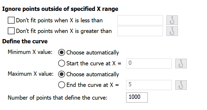This screenshot has width=207, height=110.
Task: Select the 'Start the curve at X =' option
Action: click(x=61, y=64)
